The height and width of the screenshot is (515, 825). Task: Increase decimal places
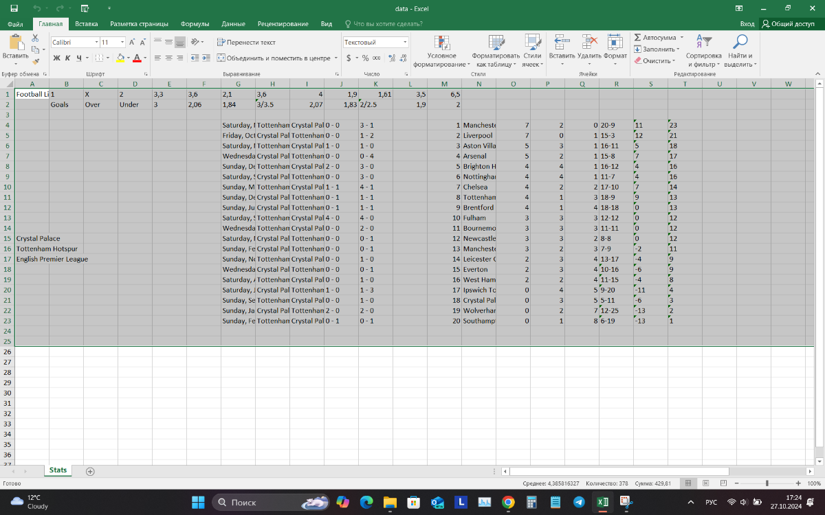click(390, 58)
